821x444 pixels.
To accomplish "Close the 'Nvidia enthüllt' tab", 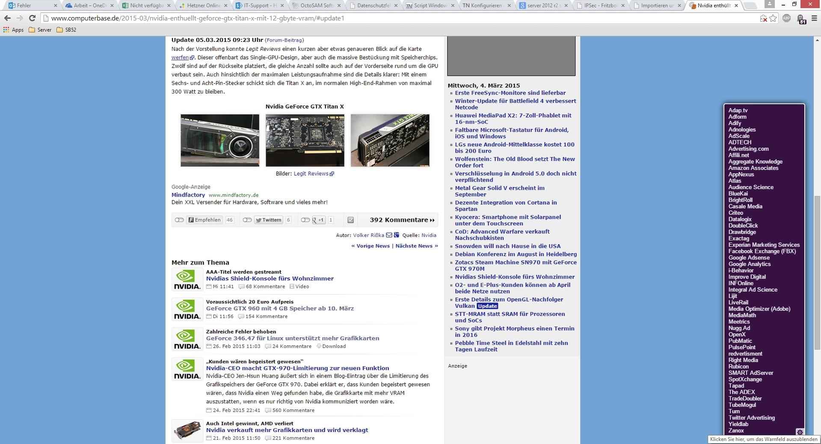I will point(736,6).
